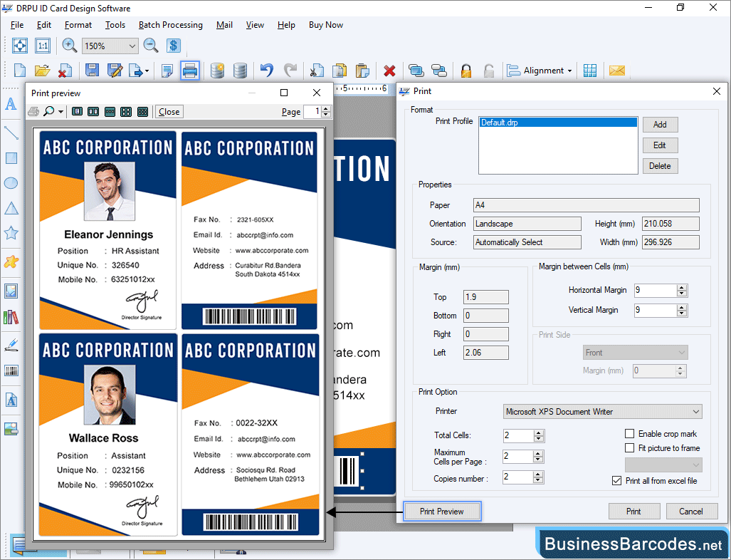Open the Format menu
Image resolution: width=731 pixels, height=560 pixels.
tap(78, 25)
